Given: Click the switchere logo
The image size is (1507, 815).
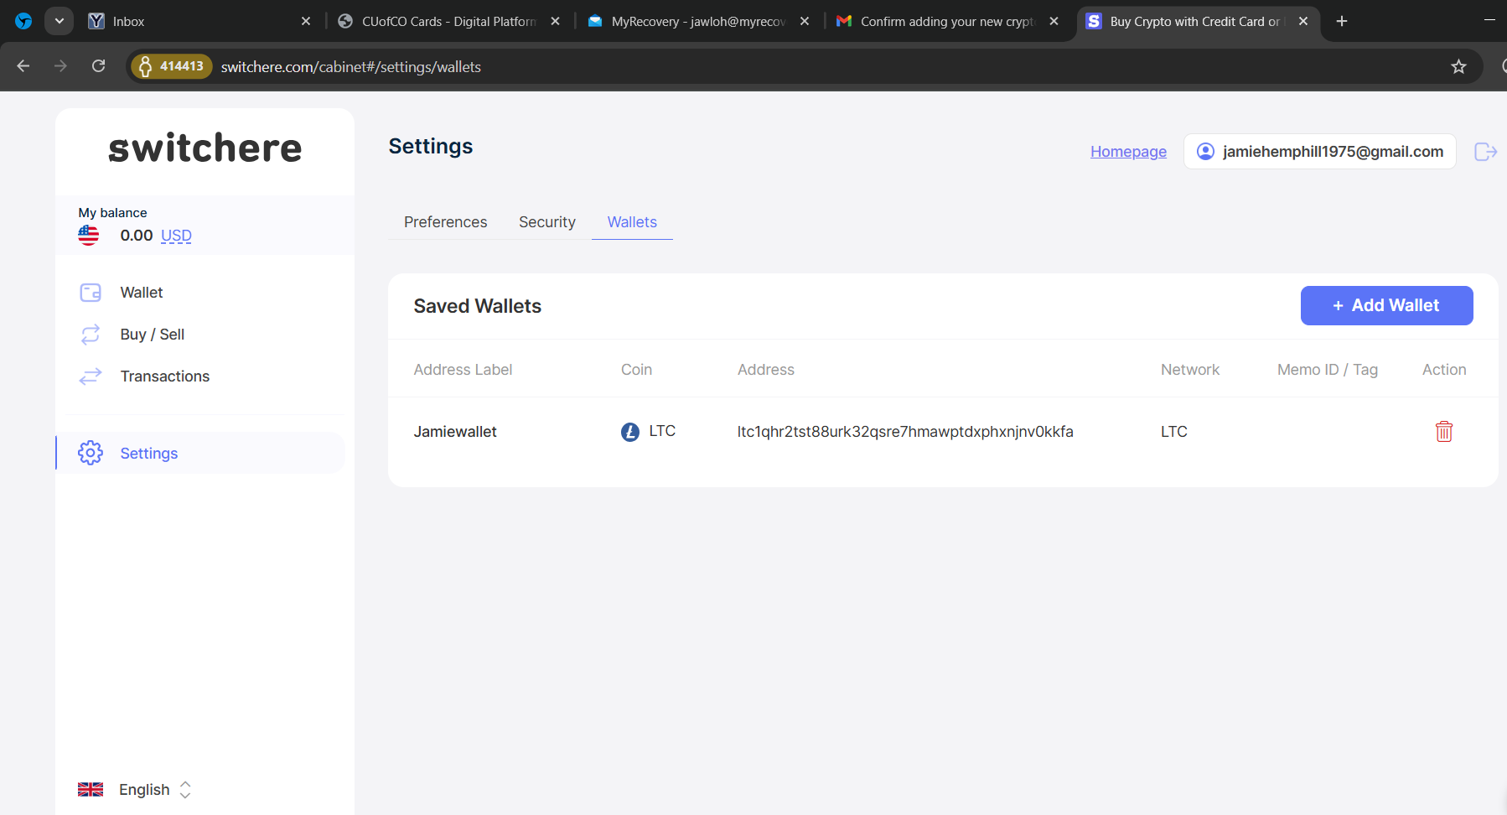Looking at the screenshot, I should [205, 148].
